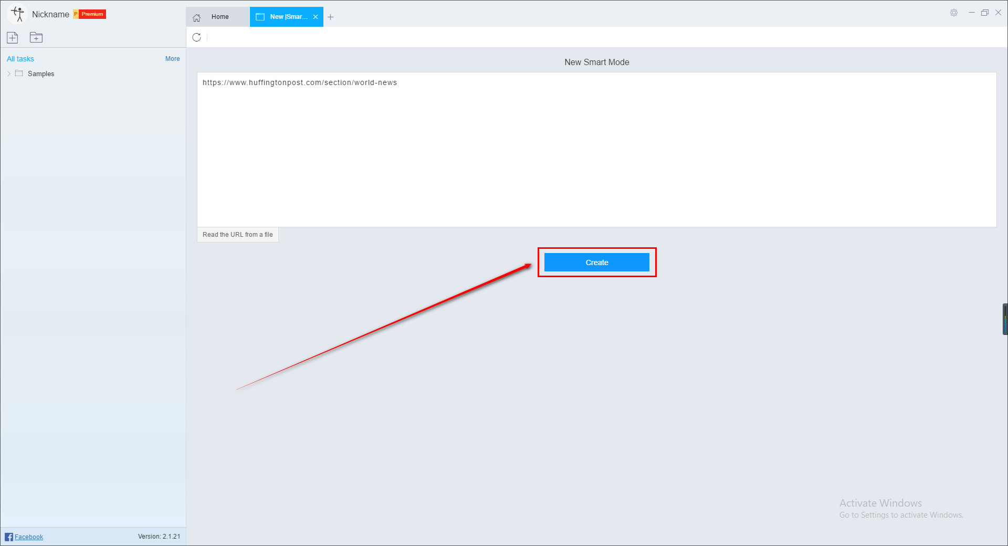Click the Create button
The height and width of the screenshot is (546, 1008).
597,262
